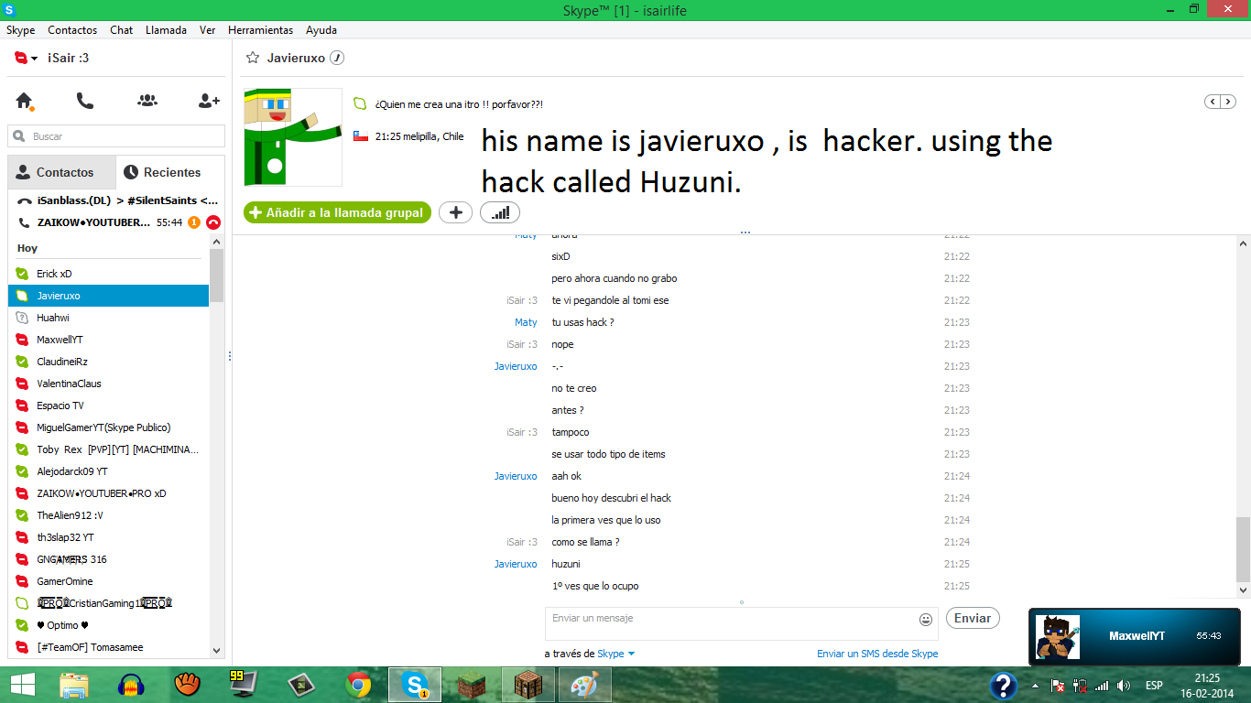The image size is (1251, 703).
Task: Click the contact list scrollbar thumb
Action: pyautogui.click(x=217, y=276)
